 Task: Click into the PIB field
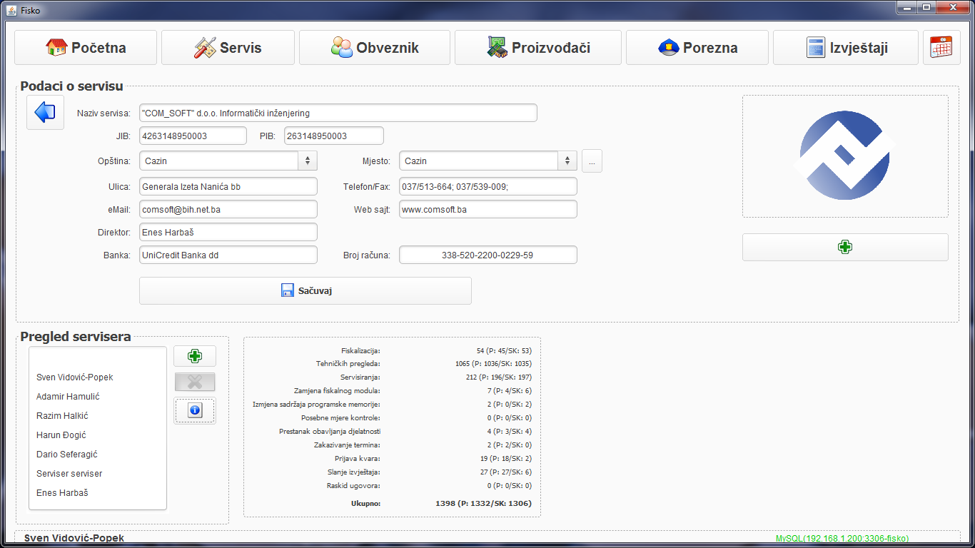click(333, 136)
